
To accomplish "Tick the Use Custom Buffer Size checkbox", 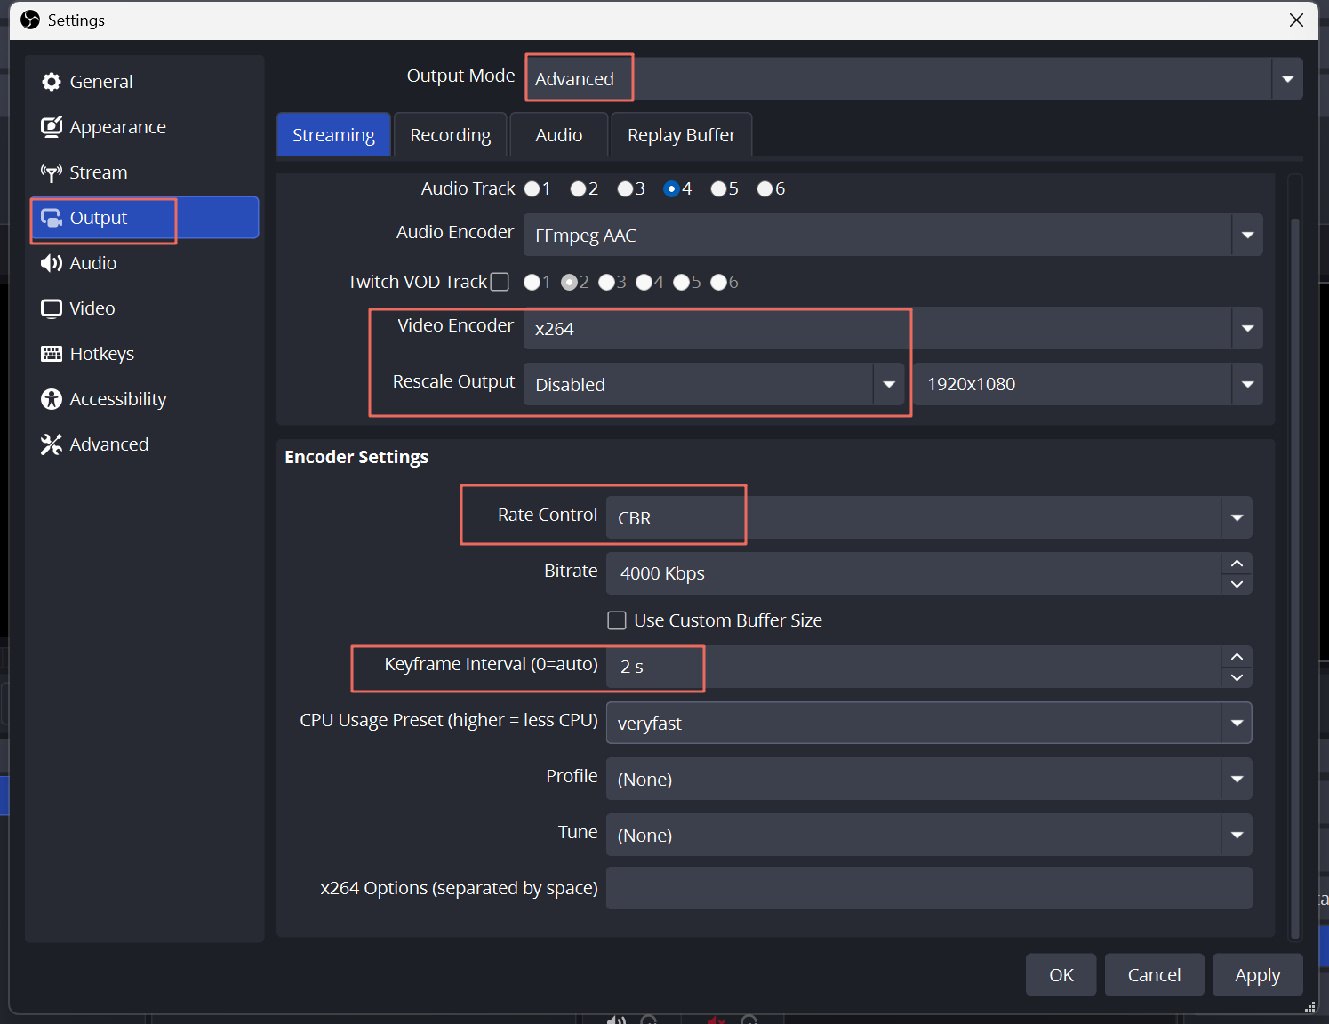I will [x=617, y=620].
